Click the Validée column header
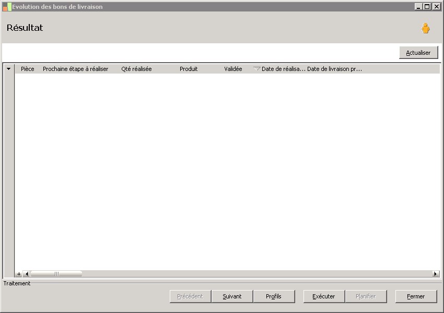 click(233, 69)
